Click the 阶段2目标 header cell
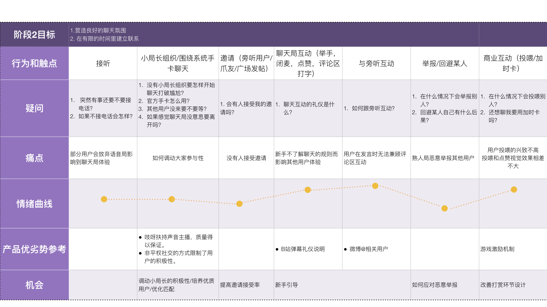The height and width of the screenshot is (307, 547). [x=35, y=35]
